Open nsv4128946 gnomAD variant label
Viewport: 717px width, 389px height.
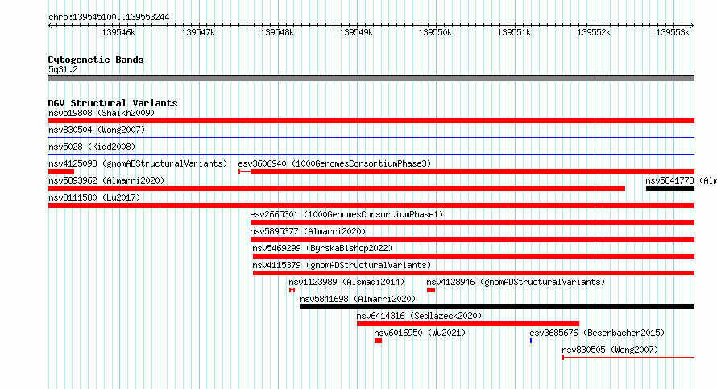516,282
